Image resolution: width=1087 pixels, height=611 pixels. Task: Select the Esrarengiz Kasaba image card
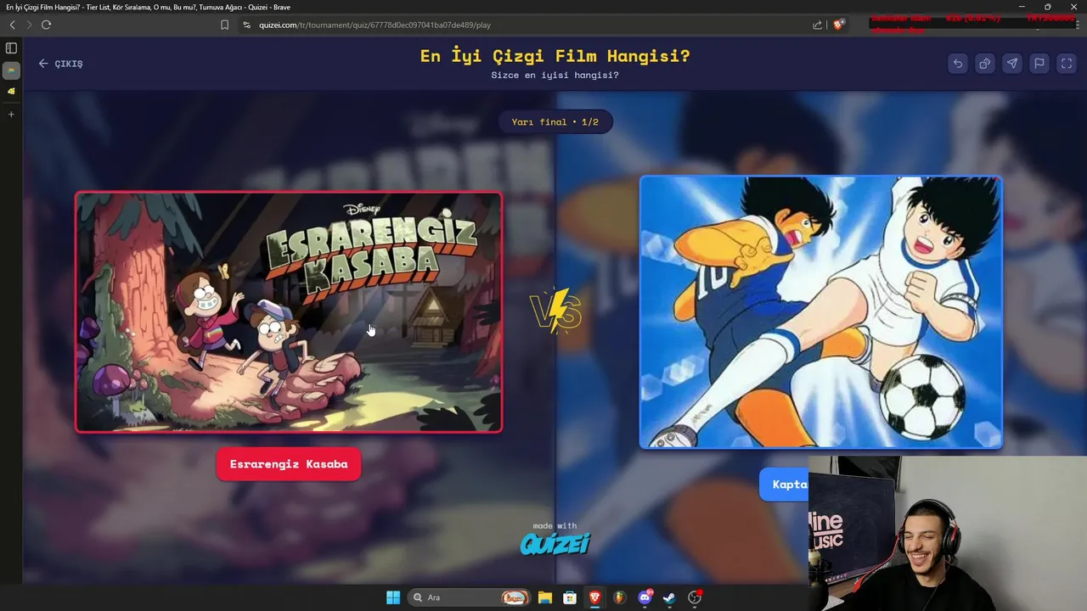pyautogui.click(x=289, y=312)
